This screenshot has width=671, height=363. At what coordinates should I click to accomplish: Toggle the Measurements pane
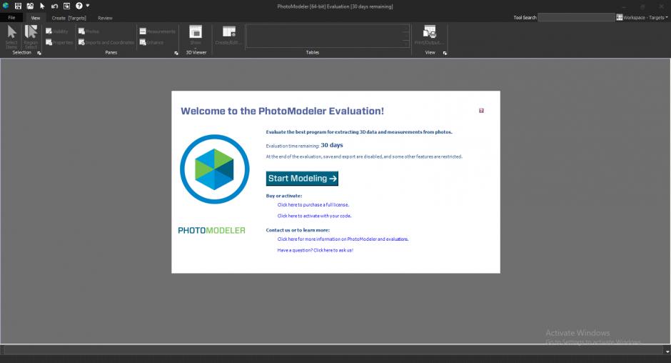158,31
